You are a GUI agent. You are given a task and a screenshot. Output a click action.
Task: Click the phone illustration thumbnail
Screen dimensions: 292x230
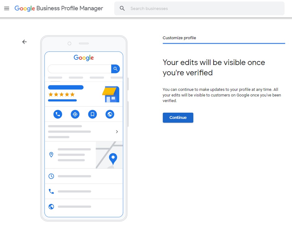coord(84,128)
